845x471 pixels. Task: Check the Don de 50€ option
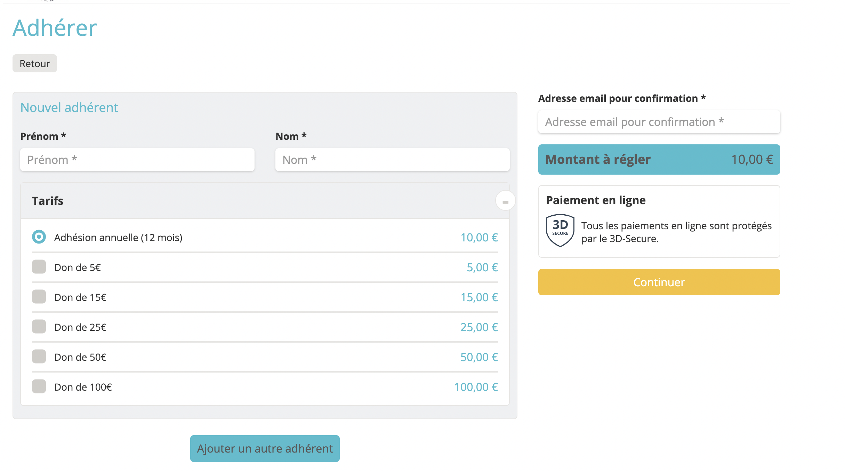(39, 357)
